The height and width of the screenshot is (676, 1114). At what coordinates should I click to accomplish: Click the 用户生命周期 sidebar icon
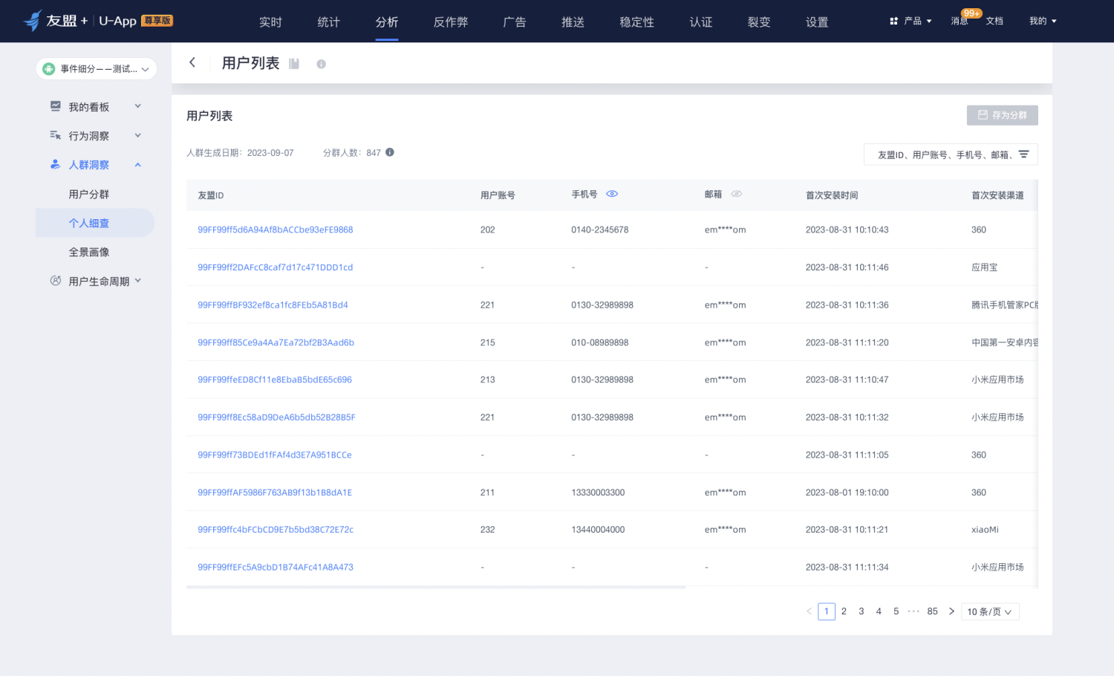click(x=56, y=281)
